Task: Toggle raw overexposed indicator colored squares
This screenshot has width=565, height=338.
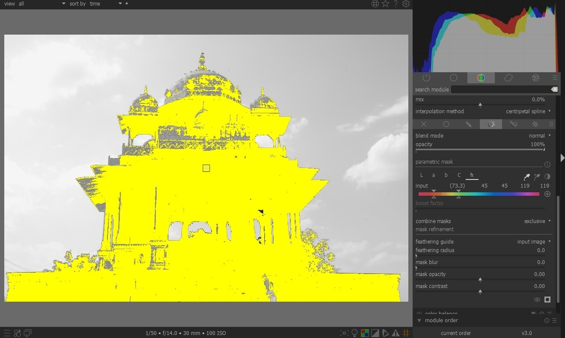Action: coord(365,333)
